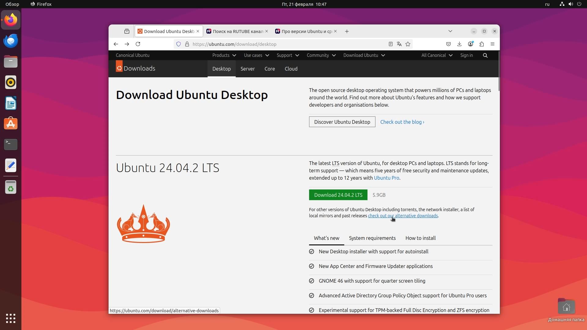Close the Поиск на RUTUBE tab

pos(267,31)
